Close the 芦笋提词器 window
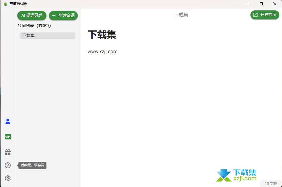The height and width of the screenshot is (187, 282). click(275, 4)
